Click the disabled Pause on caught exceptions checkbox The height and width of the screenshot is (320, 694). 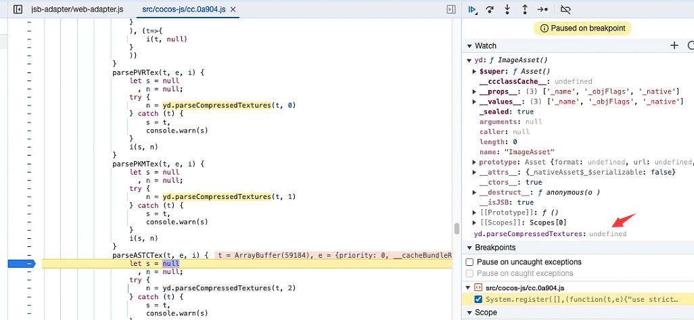coord(469,273)
